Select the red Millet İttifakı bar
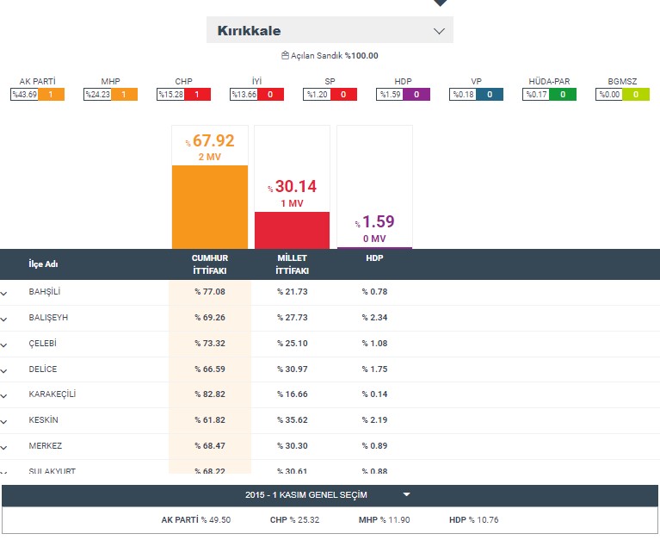The image size is (660, 540). [x=292, y=229]
